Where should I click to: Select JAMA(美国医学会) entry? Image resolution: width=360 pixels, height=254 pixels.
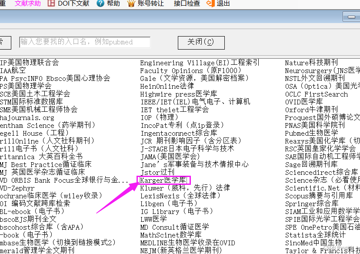click(170, 157)
